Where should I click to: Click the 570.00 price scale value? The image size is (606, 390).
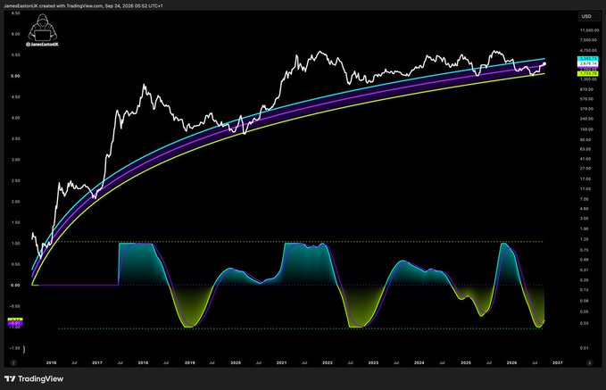[x=587, y=99]
